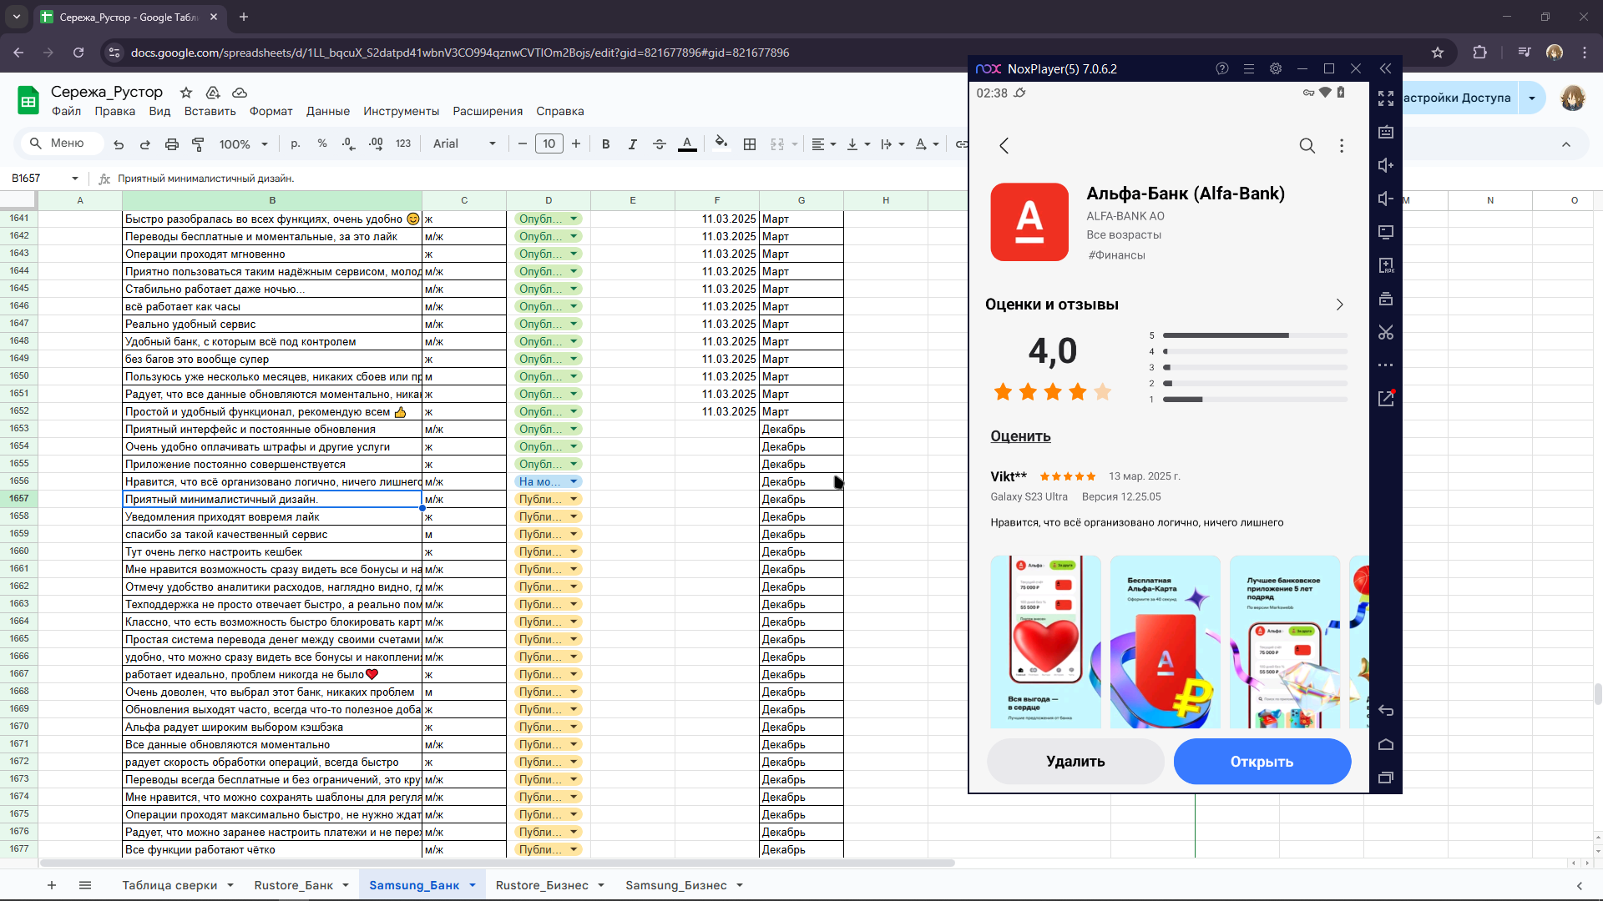Tap the back arrow in app page

[x=1004, y=146]
